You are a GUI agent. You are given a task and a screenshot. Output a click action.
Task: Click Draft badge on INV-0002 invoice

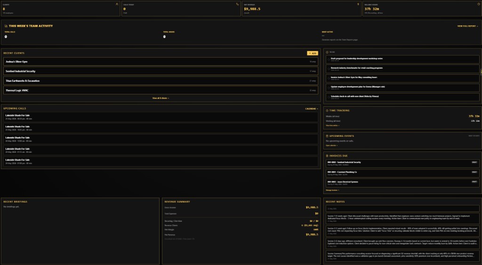(x=474, y=162)
